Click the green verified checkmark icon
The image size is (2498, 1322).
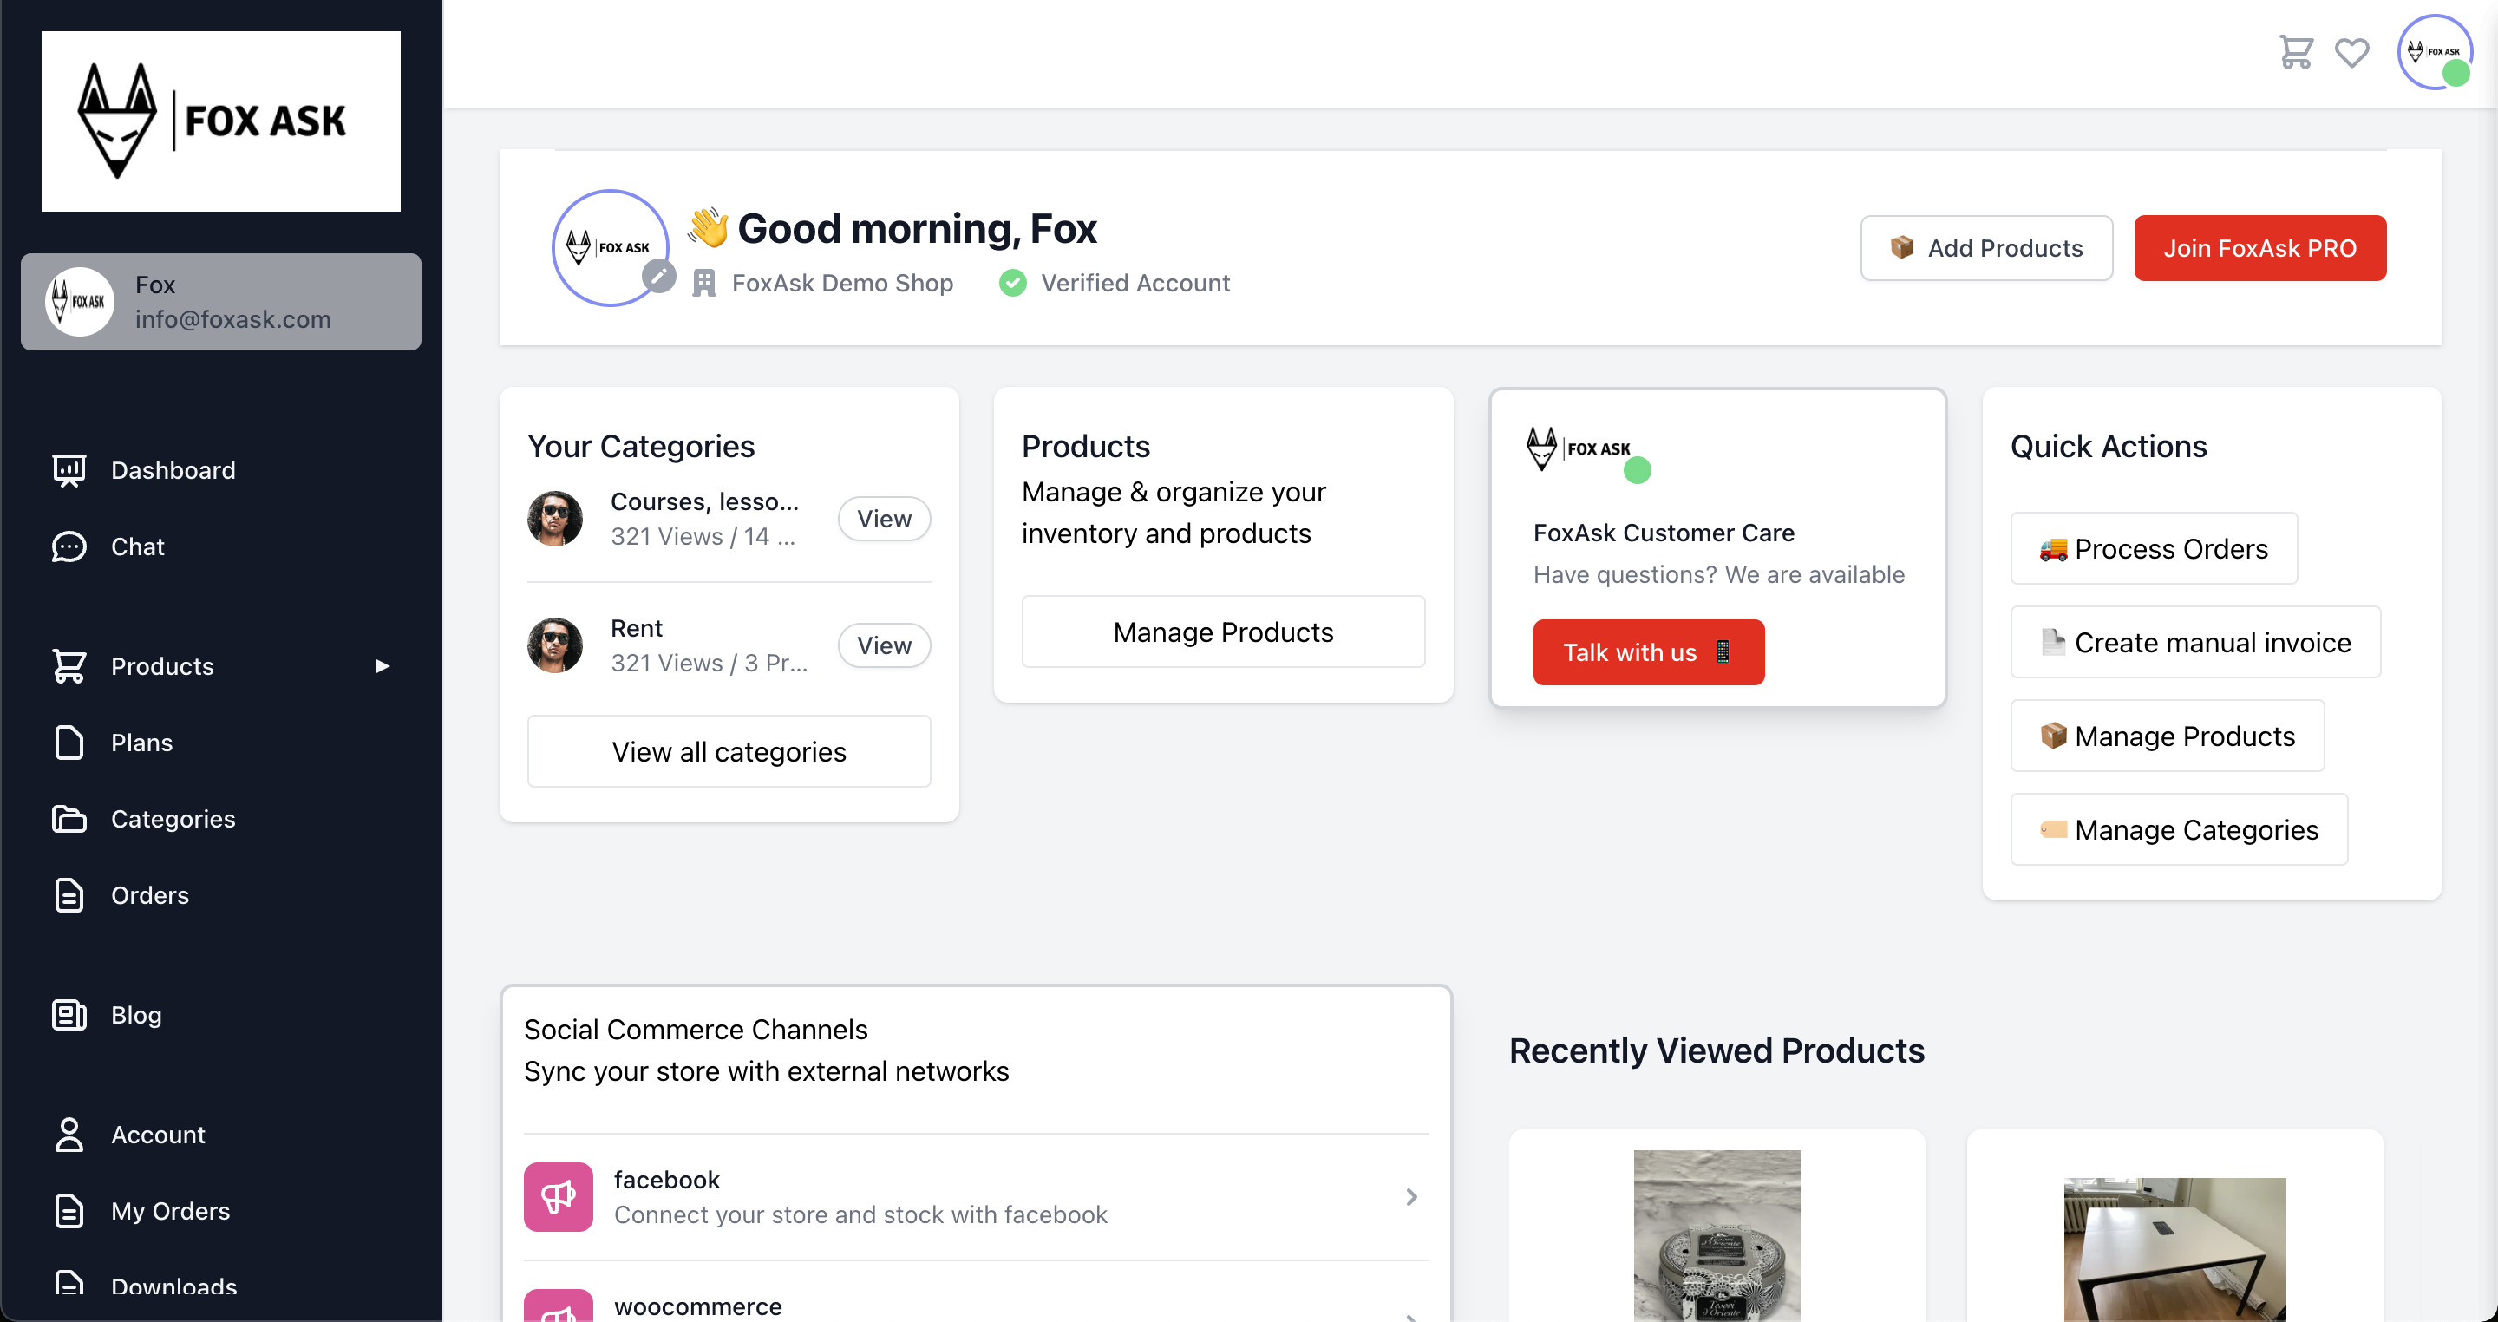coord(1012,283)
